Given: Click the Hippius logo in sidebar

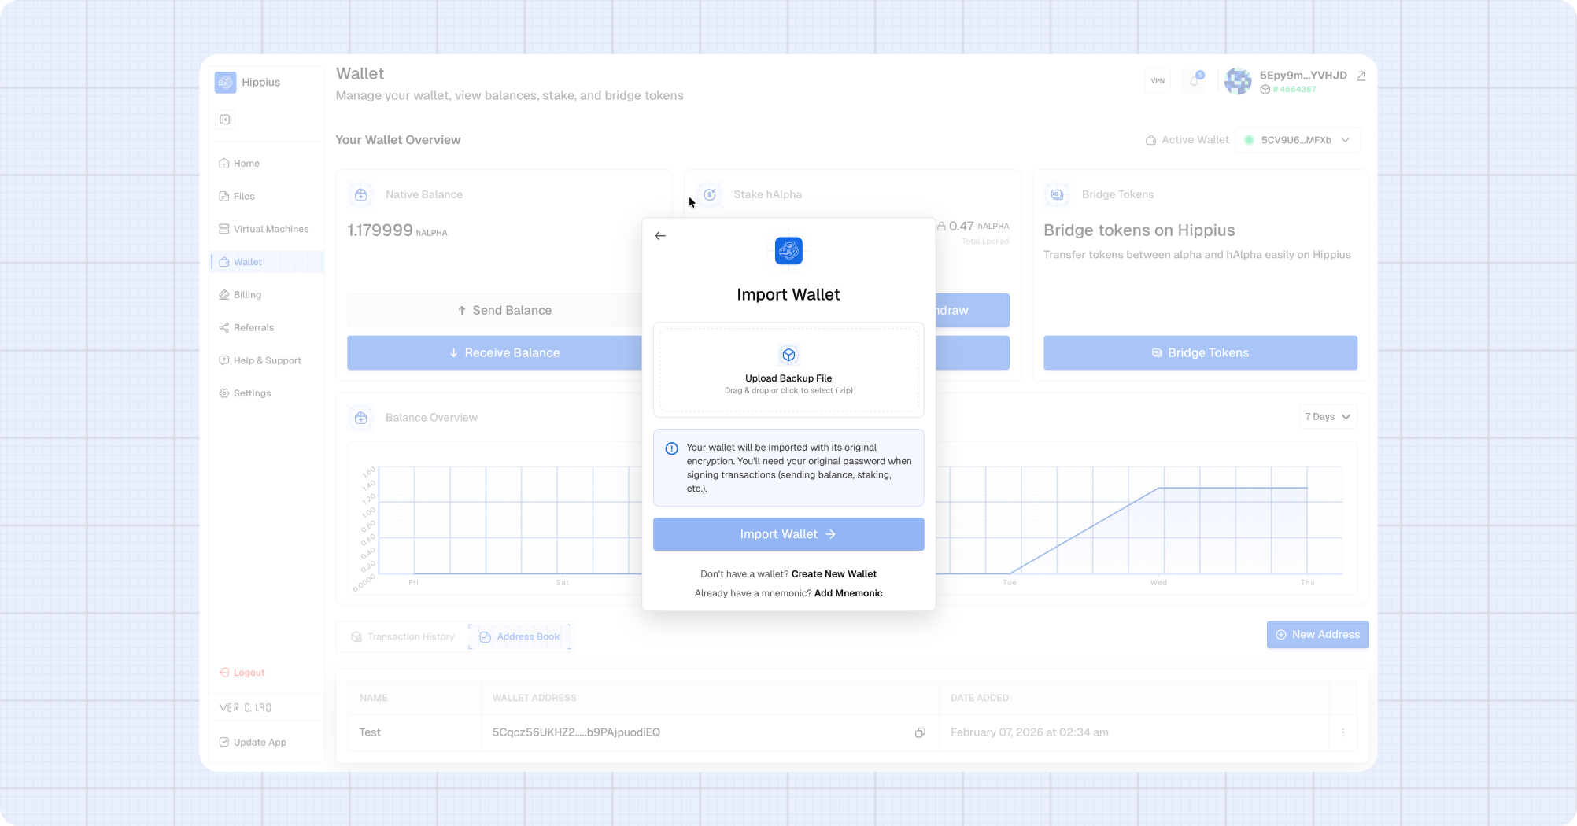Looking at the screenshot, I should (x=226, y=83).
